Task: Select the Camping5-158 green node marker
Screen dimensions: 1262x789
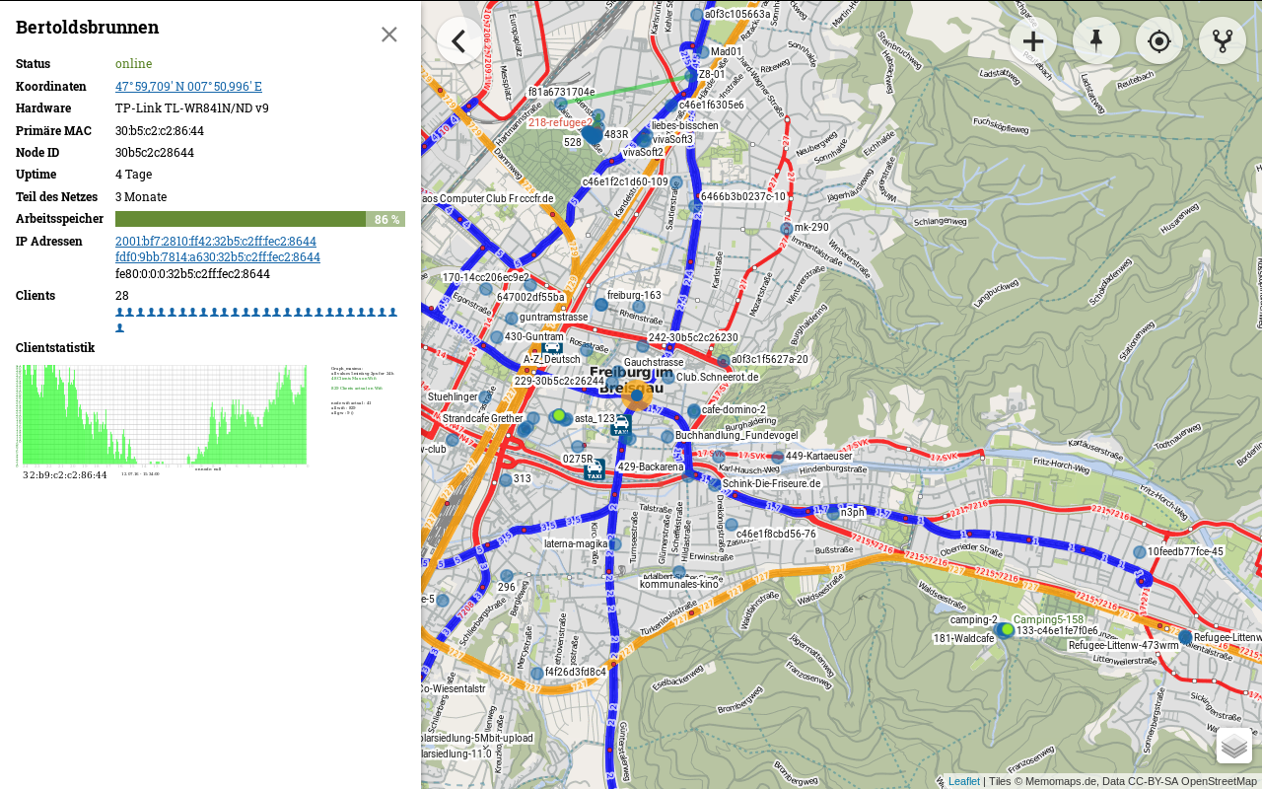Action: pyautogui.click(x=1007, y=629)
